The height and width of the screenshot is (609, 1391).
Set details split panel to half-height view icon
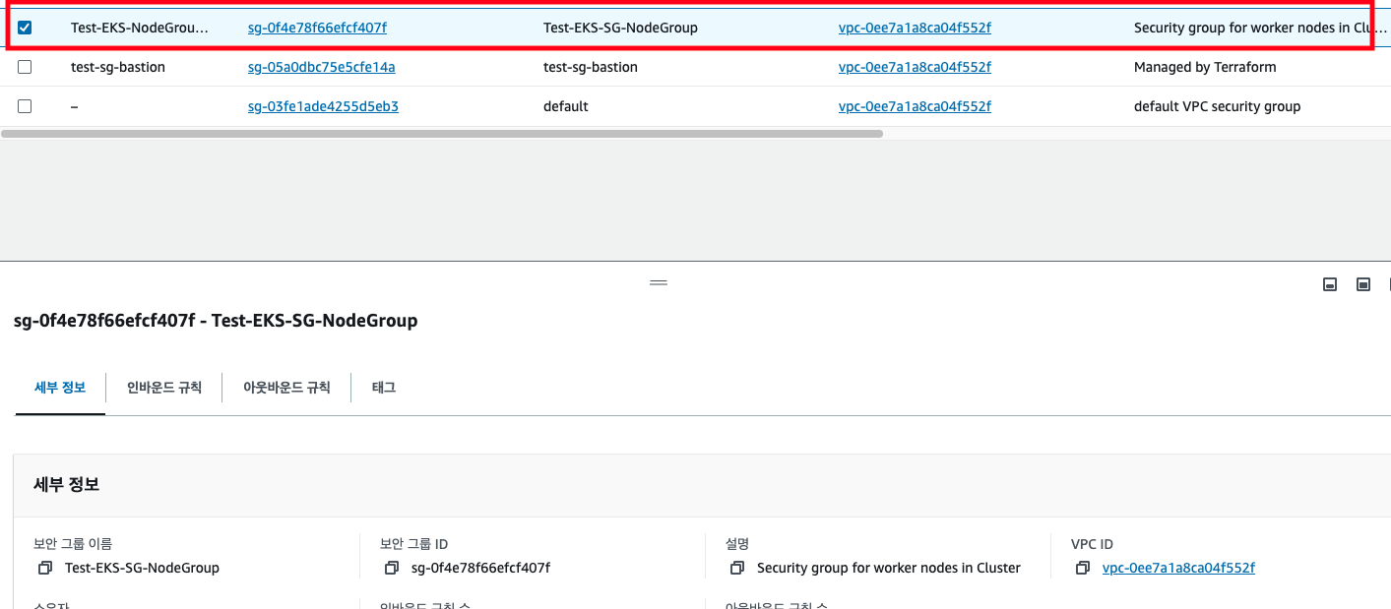(x=1363, y=284)
